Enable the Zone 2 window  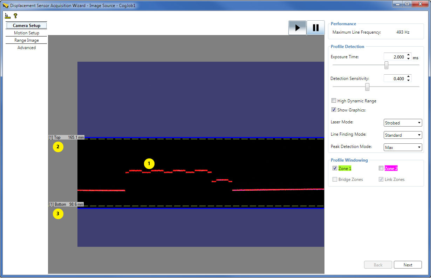coord(381,168)
